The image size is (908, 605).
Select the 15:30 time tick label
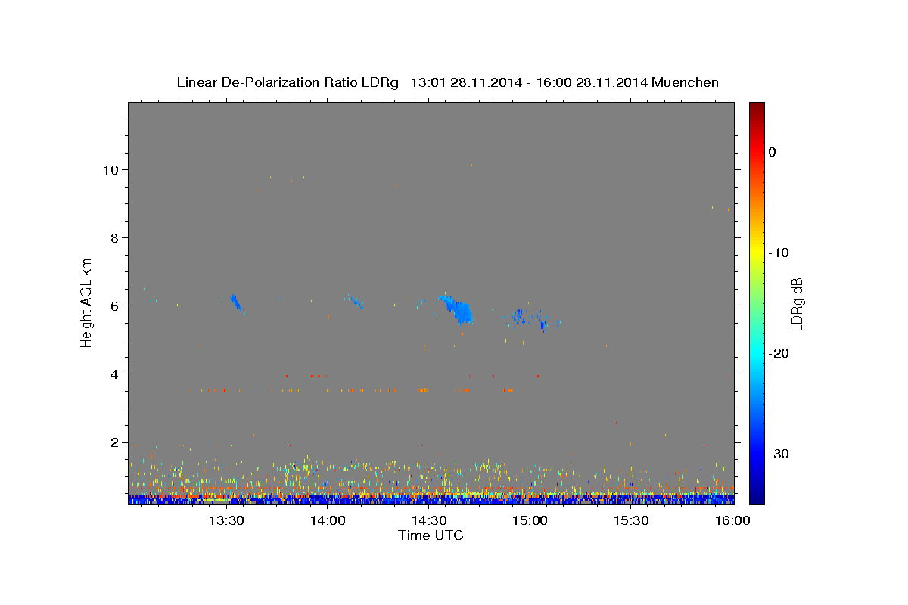pyautogui.click(x=632, y=520)
